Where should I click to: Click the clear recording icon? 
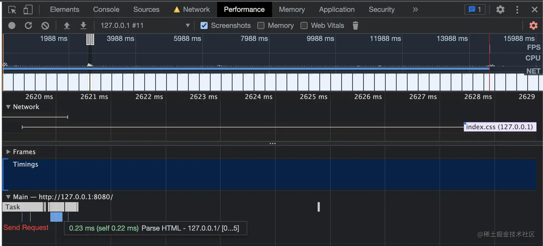[x=45, y=26]
